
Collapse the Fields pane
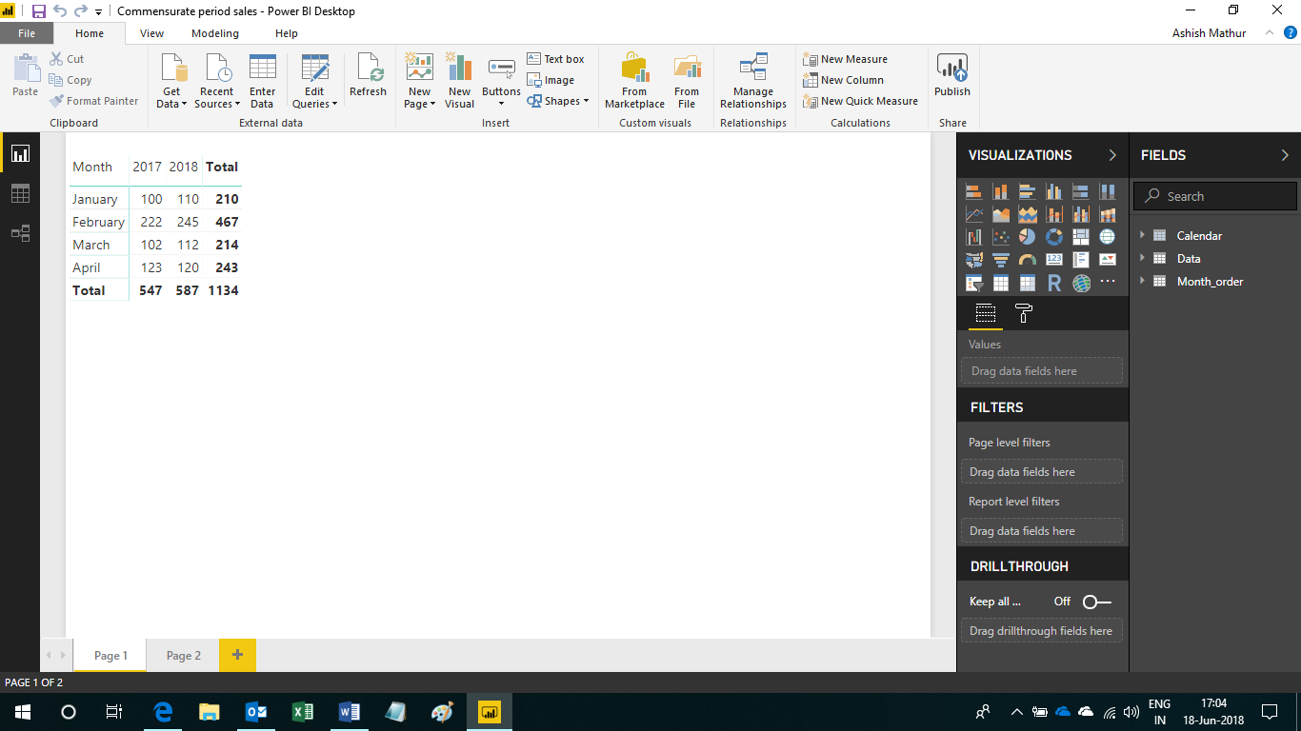[x=1285, y=155]
